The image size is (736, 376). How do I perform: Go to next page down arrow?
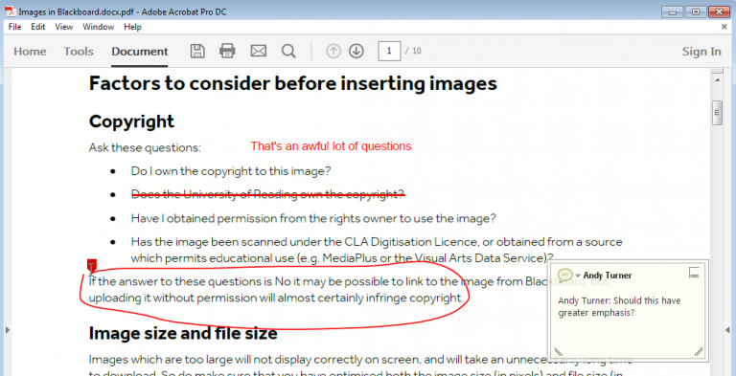356,51
